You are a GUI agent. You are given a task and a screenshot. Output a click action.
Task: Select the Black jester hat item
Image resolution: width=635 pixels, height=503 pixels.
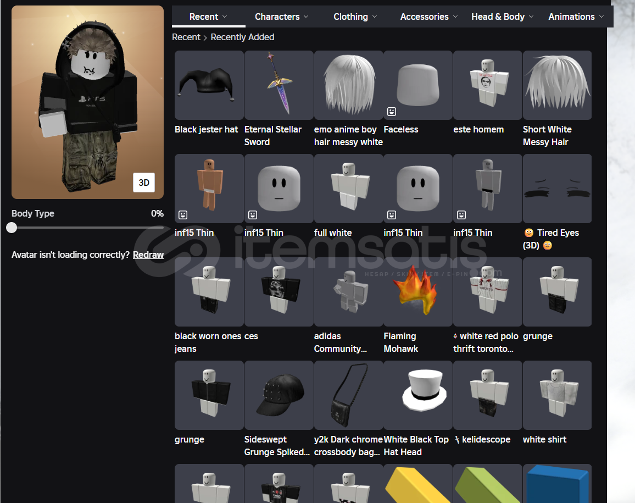pos(209,85)
